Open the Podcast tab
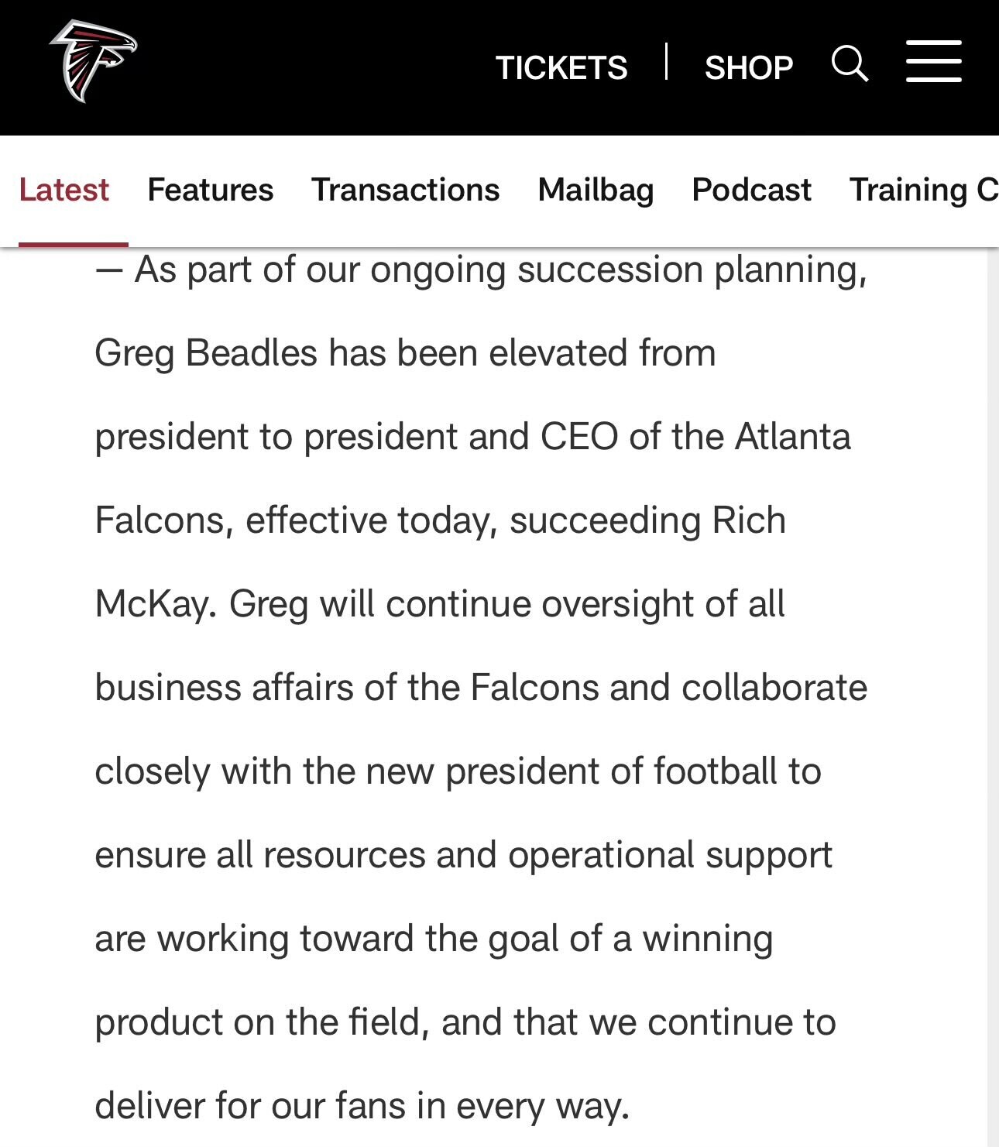The height and width of the screenshot is (1147, 999). tap(750, 190)
